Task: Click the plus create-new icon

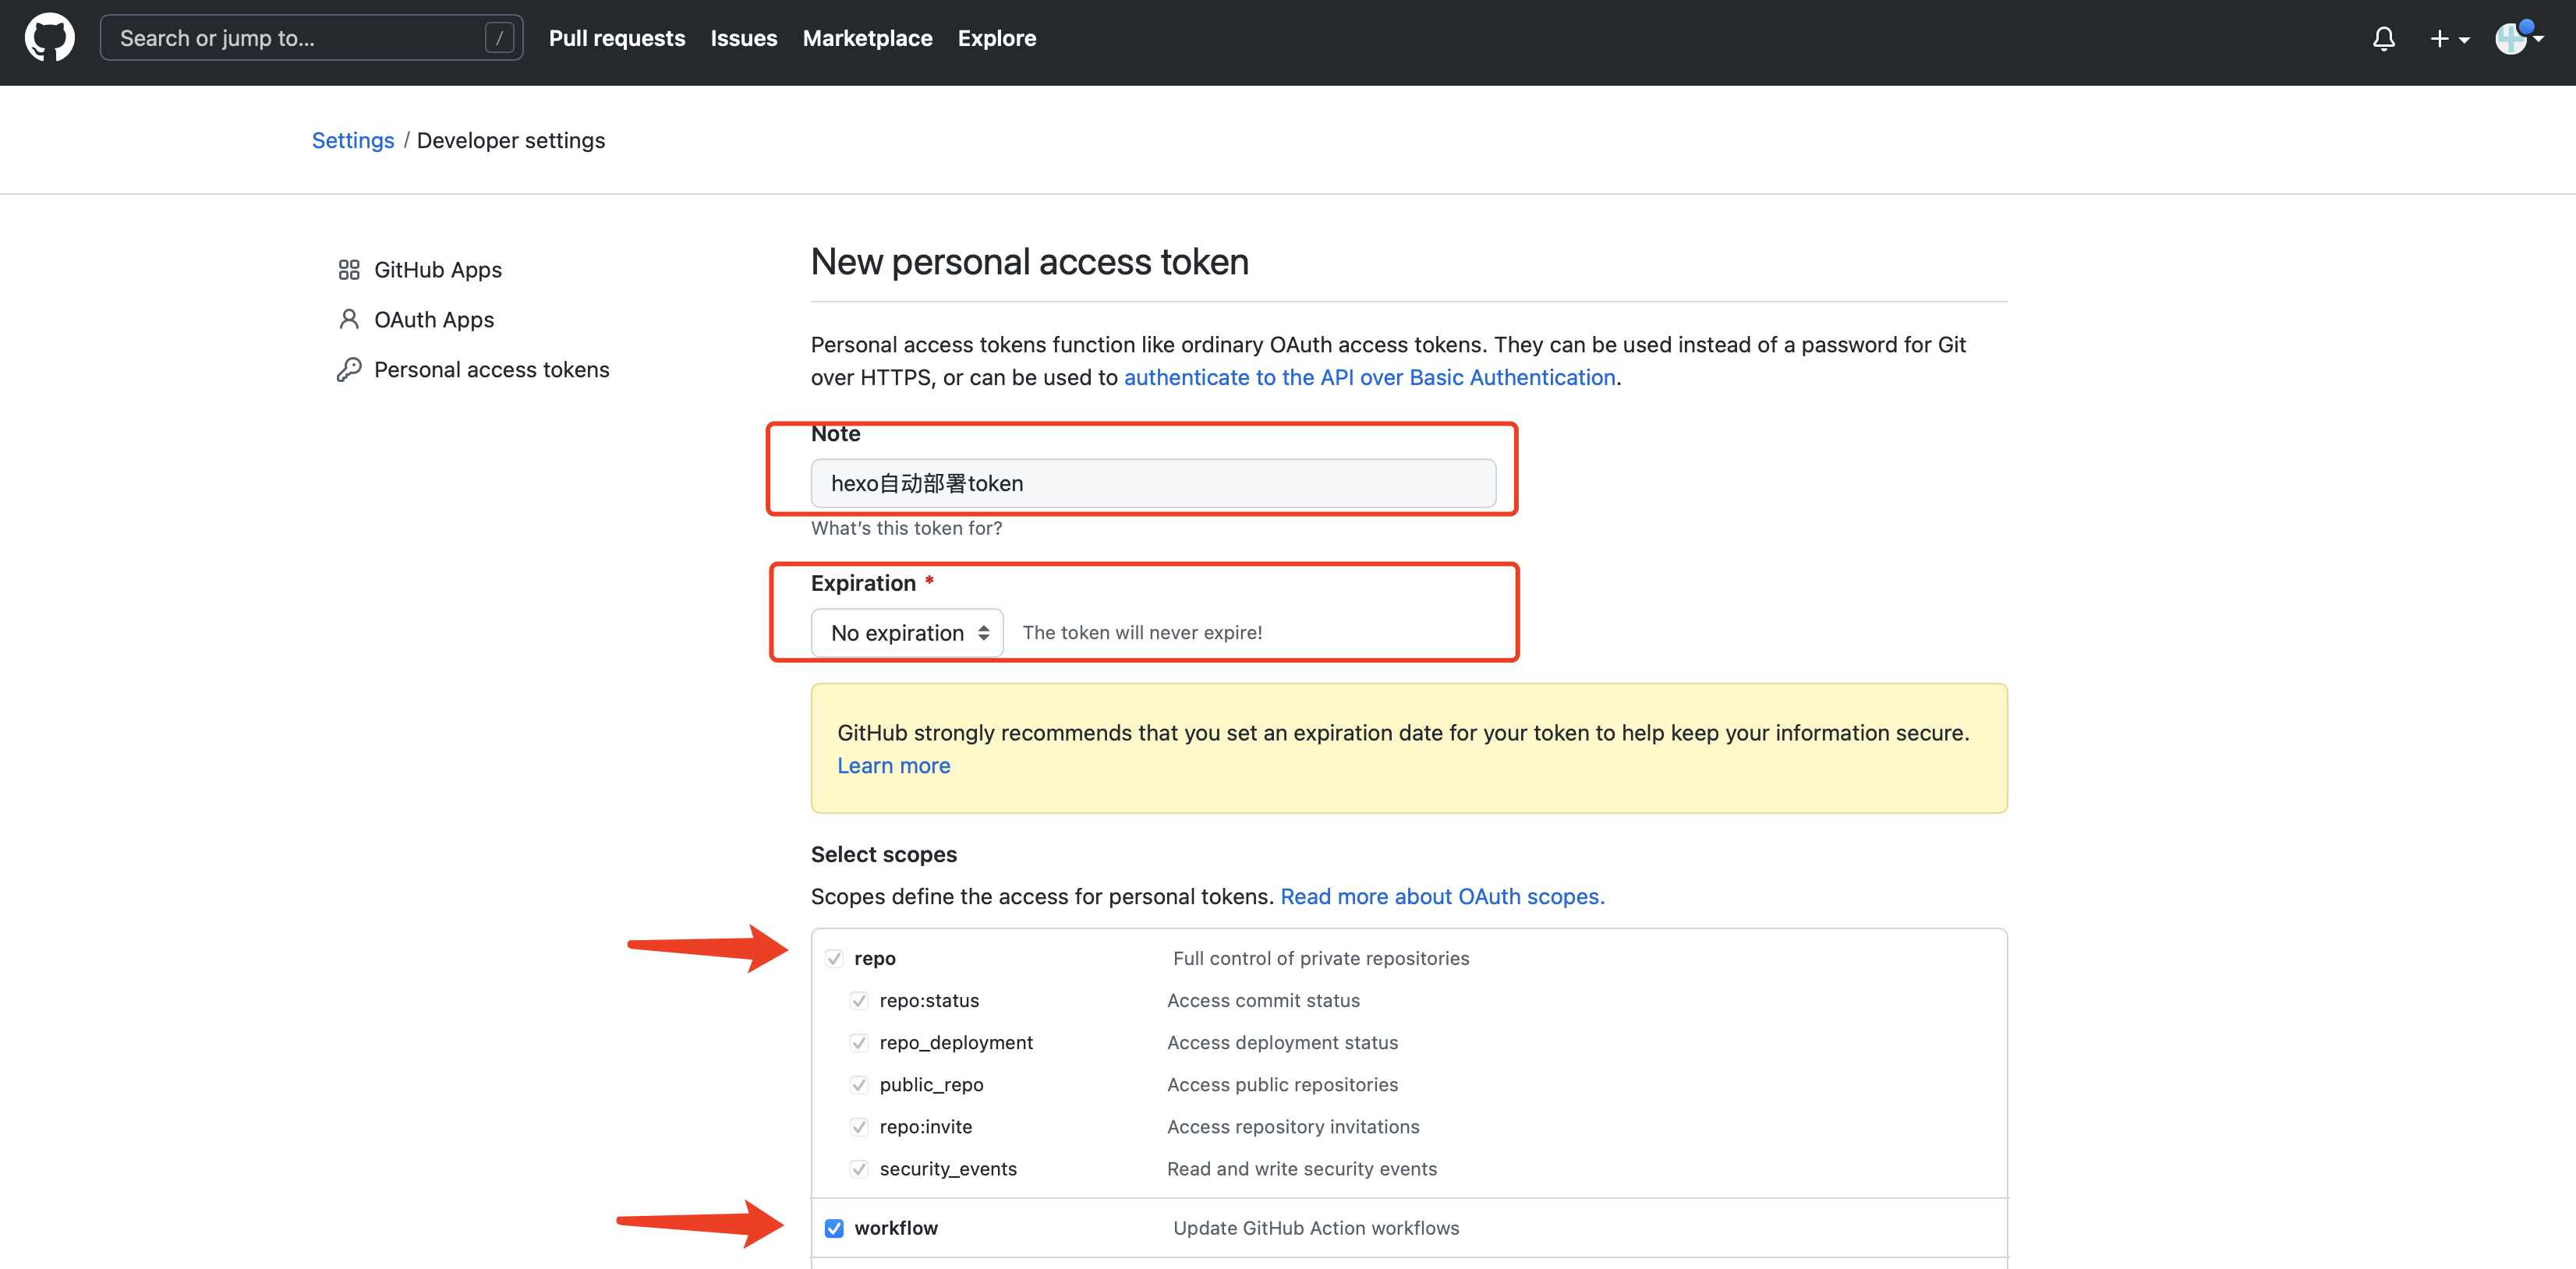Action: coord(2439,39)
